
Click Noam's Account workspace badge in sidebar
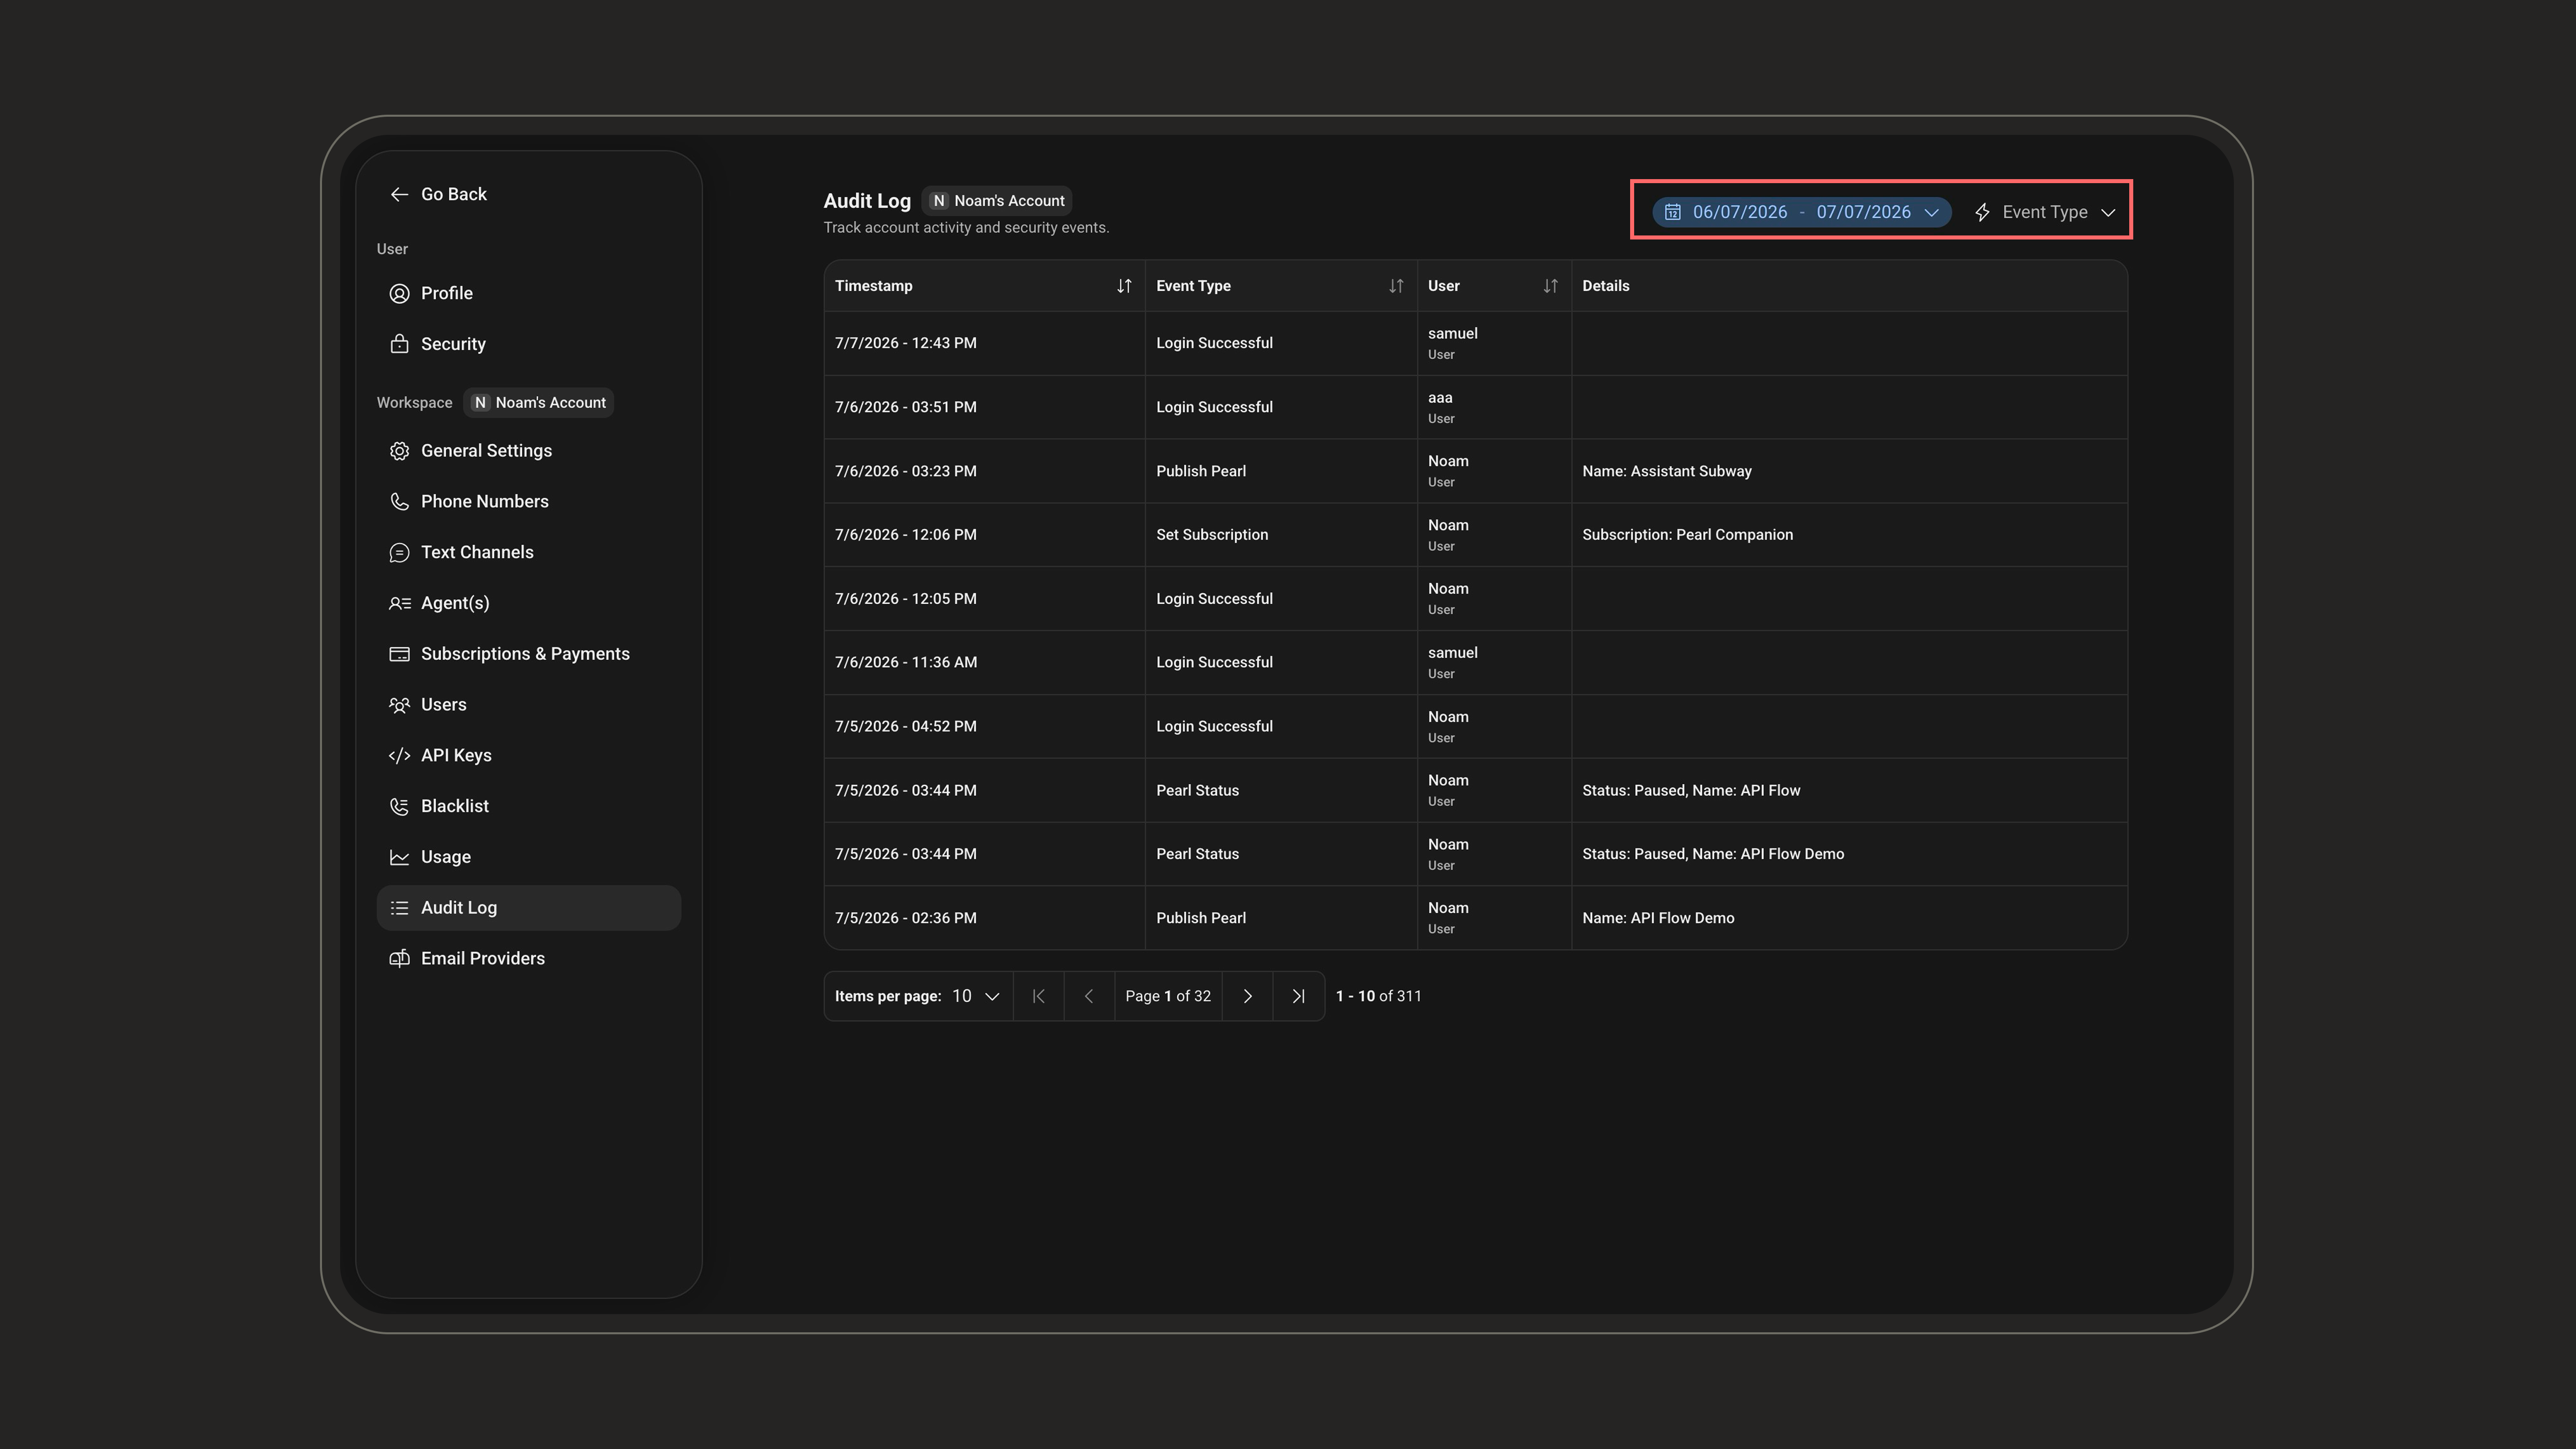click(539, 403)
